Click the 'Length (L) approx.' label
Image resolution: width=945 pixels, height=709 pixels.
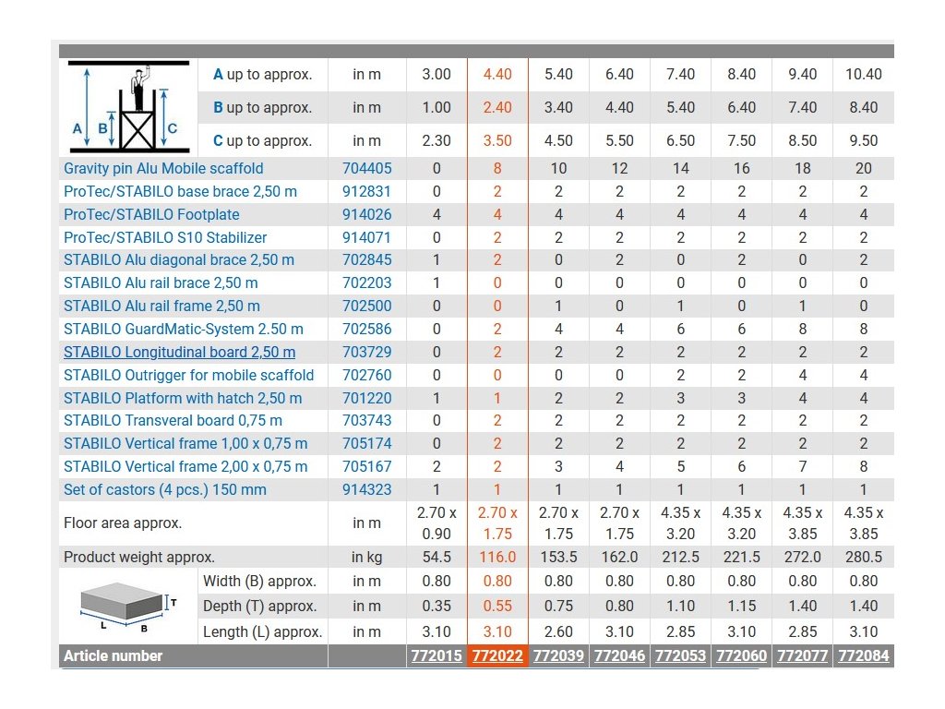(263, 631)
